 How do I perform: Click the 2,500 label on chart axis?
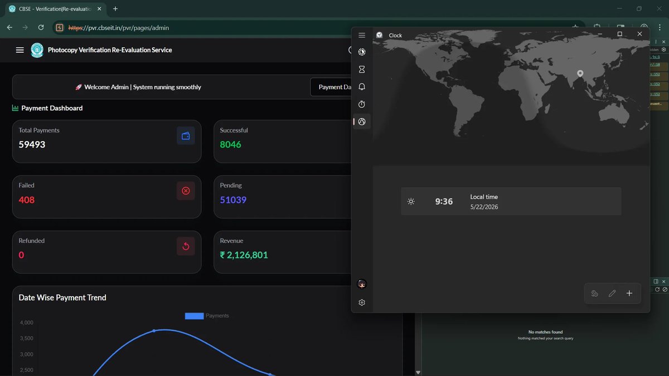[x=26, y=370]
